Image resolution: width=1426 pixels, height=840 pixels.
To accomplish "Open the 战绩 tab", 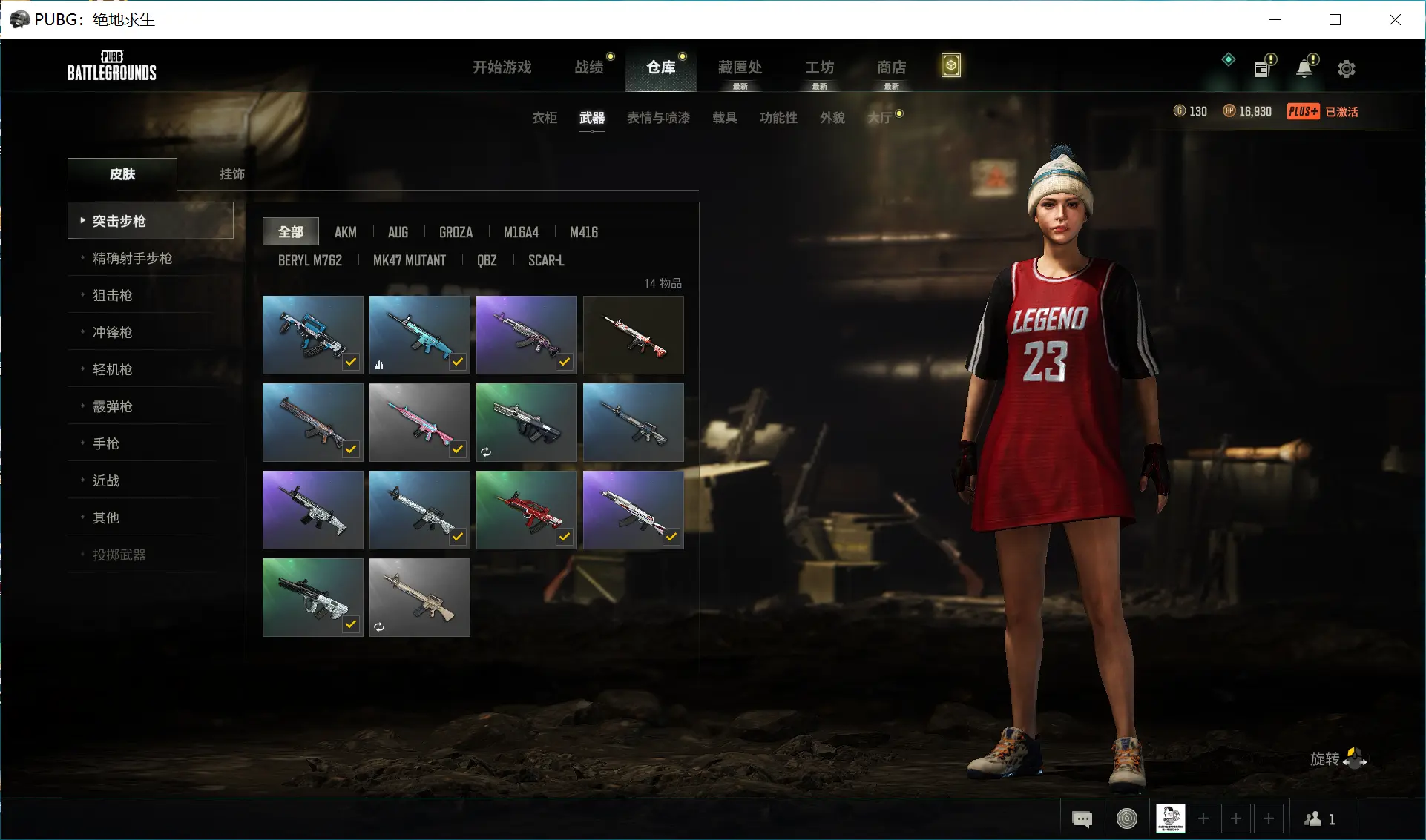I will (x=589, y=67).
